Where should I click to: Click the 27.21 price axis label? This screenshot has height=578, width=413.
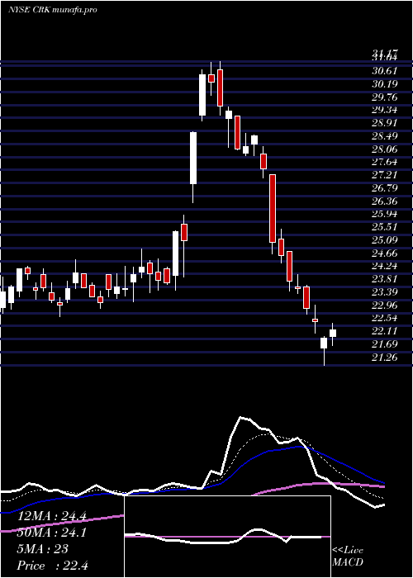pyautogui.click(x=385, y=175)
